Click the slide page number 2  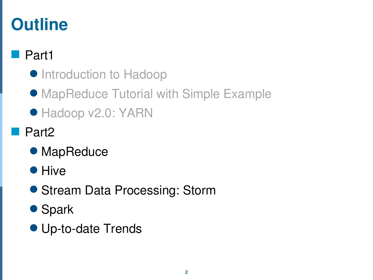pyautogui.click(x=187, y=272)
